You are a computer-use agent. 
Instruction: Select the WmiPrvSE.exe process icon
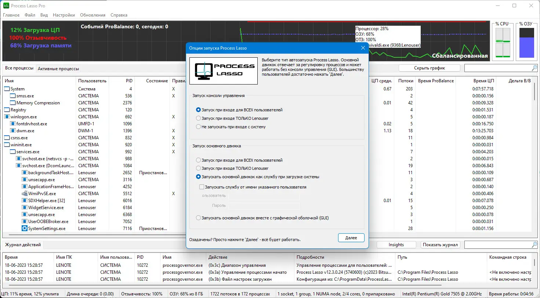tap(25, 194)
